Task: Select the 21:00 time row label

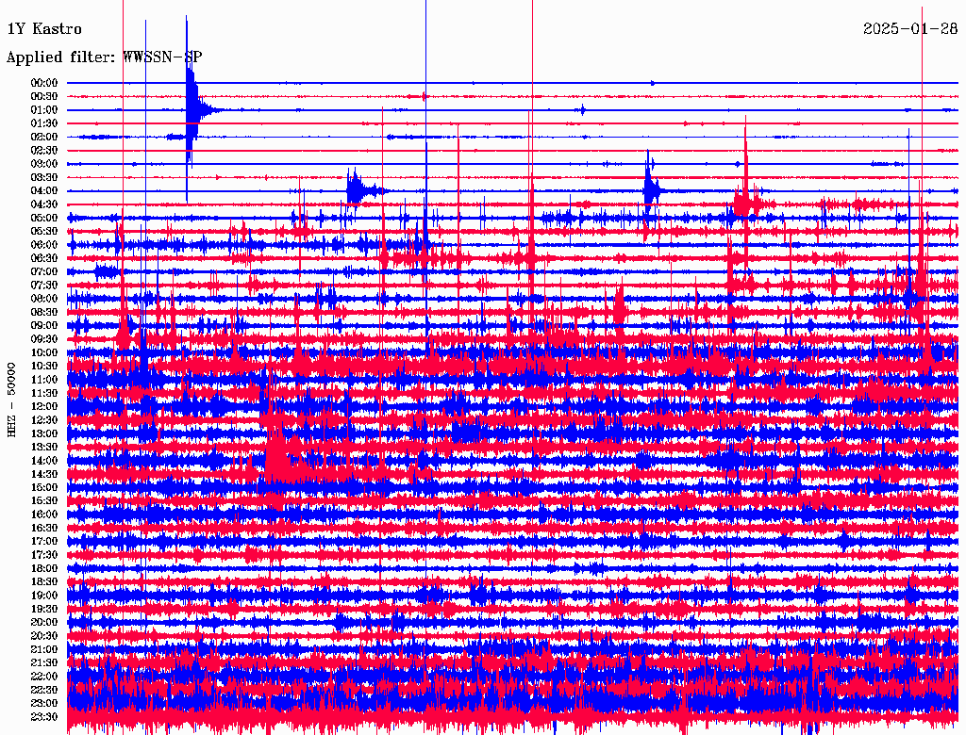Action: [44, 649]
